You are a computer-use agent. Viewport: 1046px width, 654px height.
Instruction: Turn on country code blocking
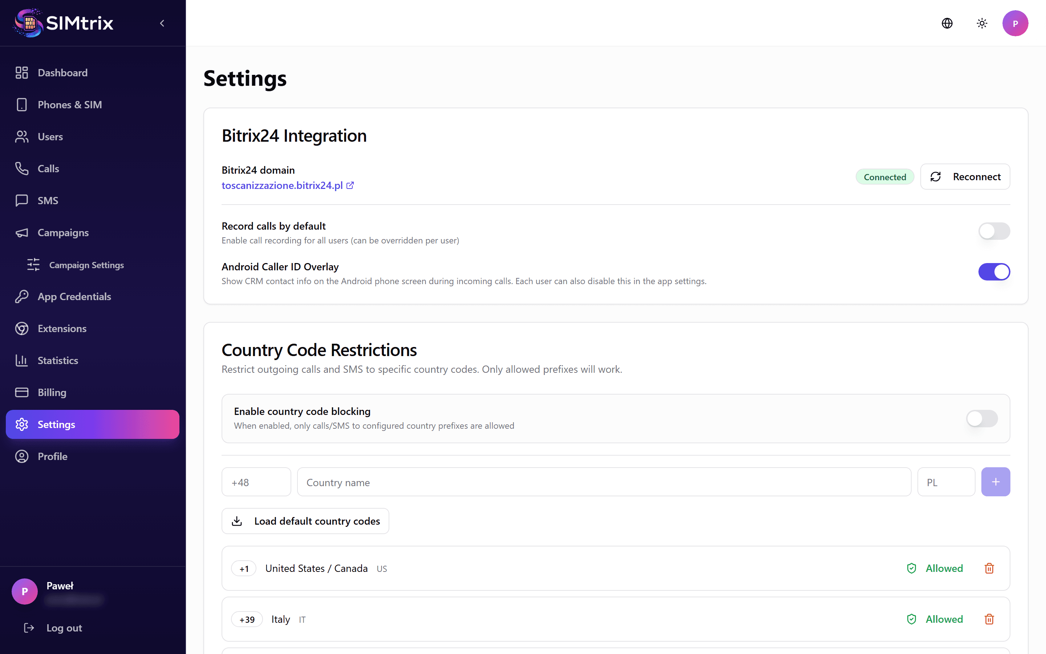982,419
